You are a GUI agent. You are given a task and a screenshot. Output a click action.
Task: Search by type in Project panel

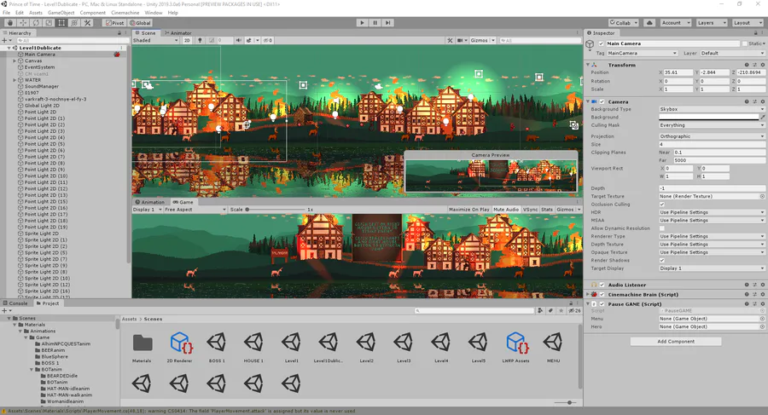click(540, 310)
